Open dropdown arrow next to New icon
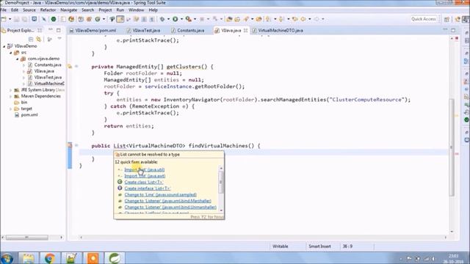 (x=10, y=19)
